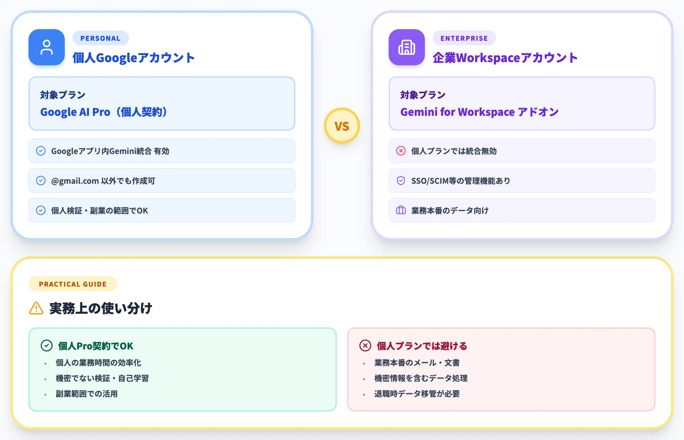Click the PRACTICAL GUIDE label badge
The image size is (684, 440).
[73, 284]
